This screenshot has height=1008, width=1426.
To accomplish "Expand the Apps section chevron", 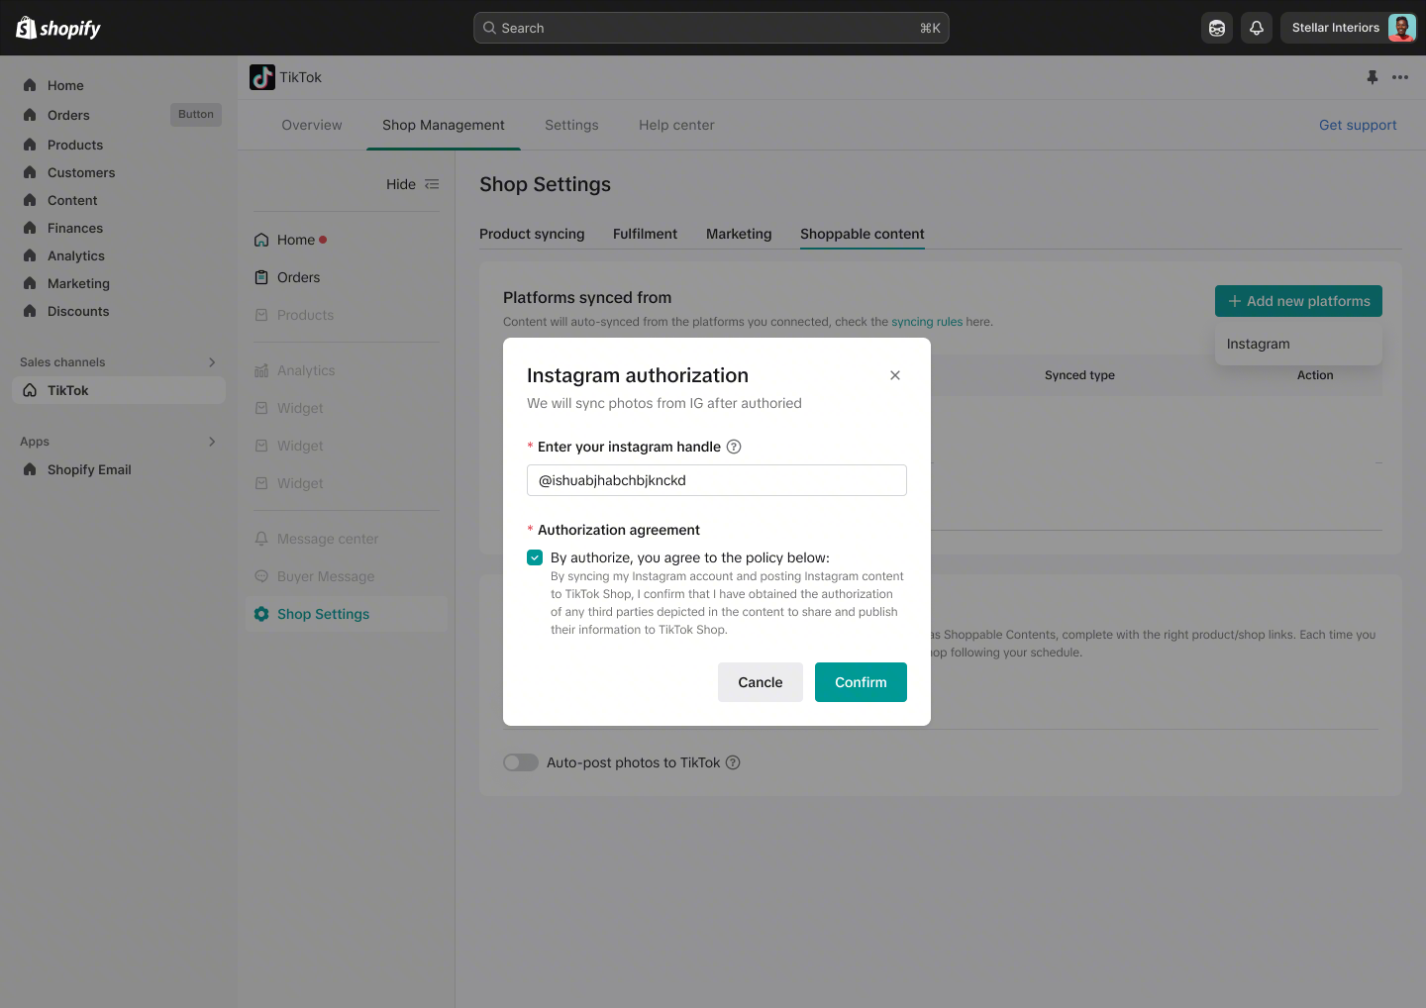I will [x=212, y=442].
